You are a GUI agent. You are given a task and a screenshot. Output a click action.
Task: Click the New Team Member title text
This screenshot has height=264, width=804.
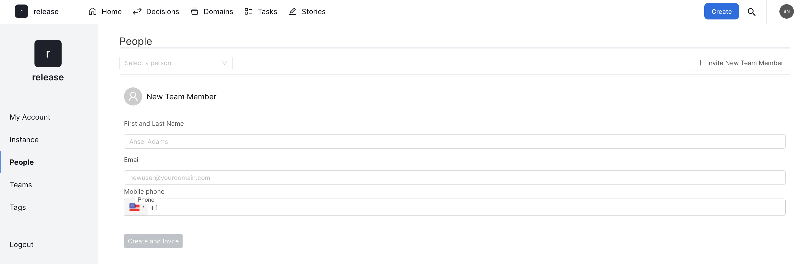181,97
